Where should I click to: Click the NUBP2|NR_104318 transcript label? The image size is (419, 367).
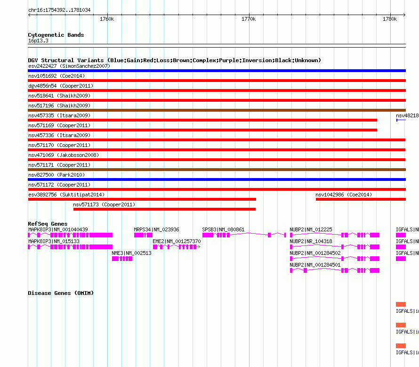[x=311, y=241]
